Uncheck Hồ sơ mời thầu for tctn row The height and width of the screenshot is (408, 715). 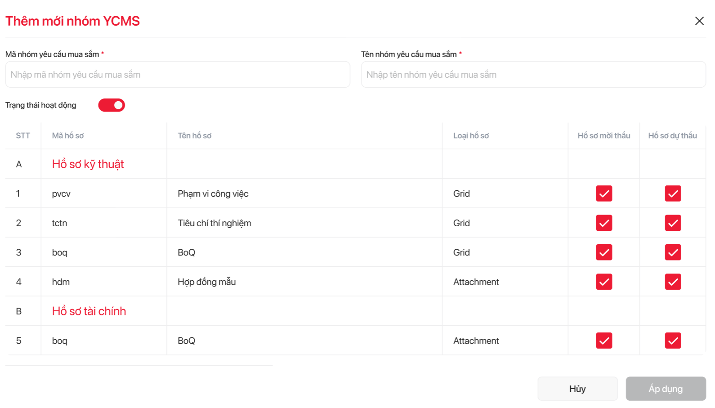pyautogui.click(x=604, y=223)
